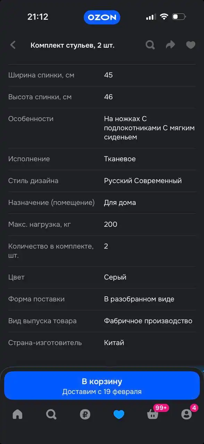Image resolution: width=204 pixels, height=444 pixels.
Task: Share the chairs product listing
Action: pyautogui.click(x=170, y=45)
